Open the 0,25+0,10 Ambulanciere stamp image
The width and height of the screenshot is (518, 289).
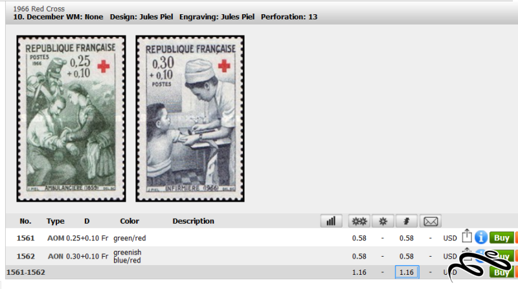click(71, 118)
